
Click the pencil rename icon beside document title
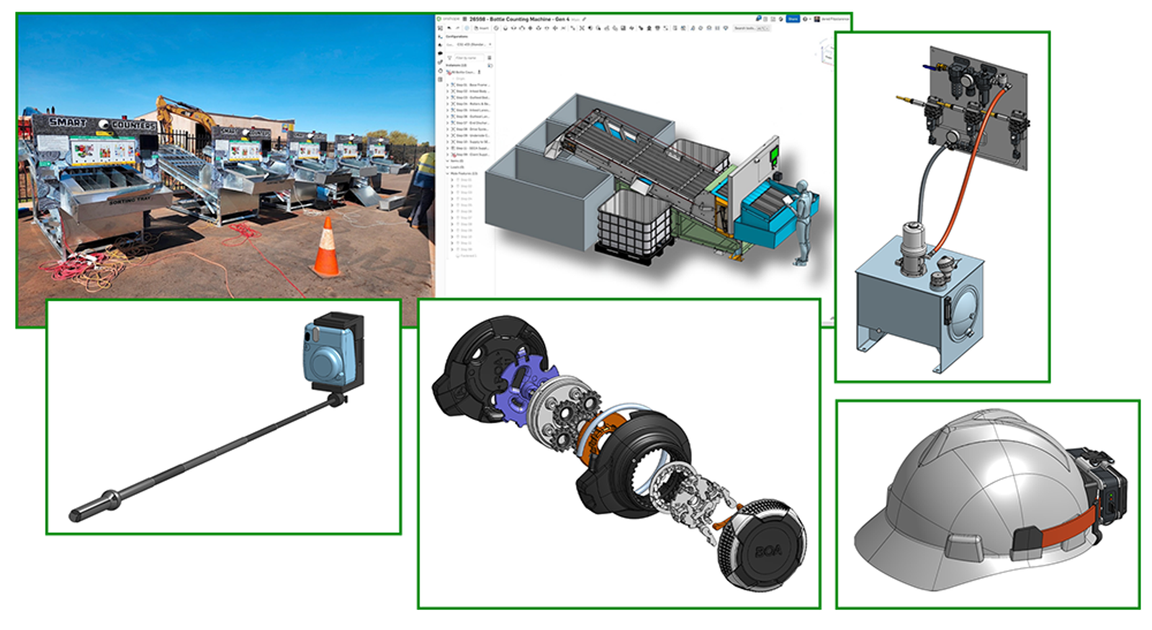584,19
